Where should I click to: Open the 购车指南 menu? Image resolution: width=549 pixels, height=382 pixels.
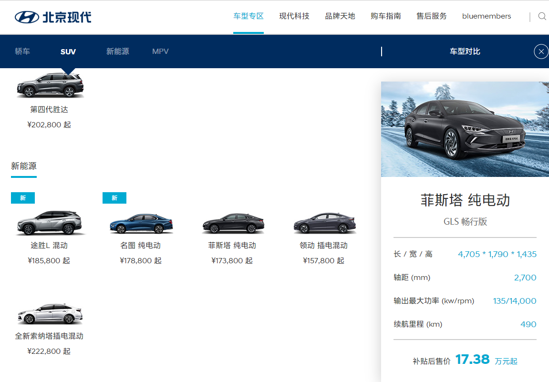pos(386,16)
